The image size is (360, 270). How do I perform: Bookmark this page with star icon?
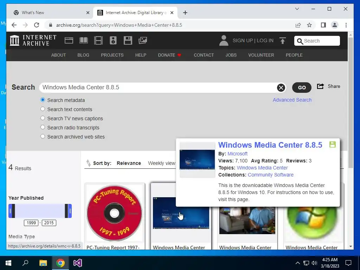[309, 25]
